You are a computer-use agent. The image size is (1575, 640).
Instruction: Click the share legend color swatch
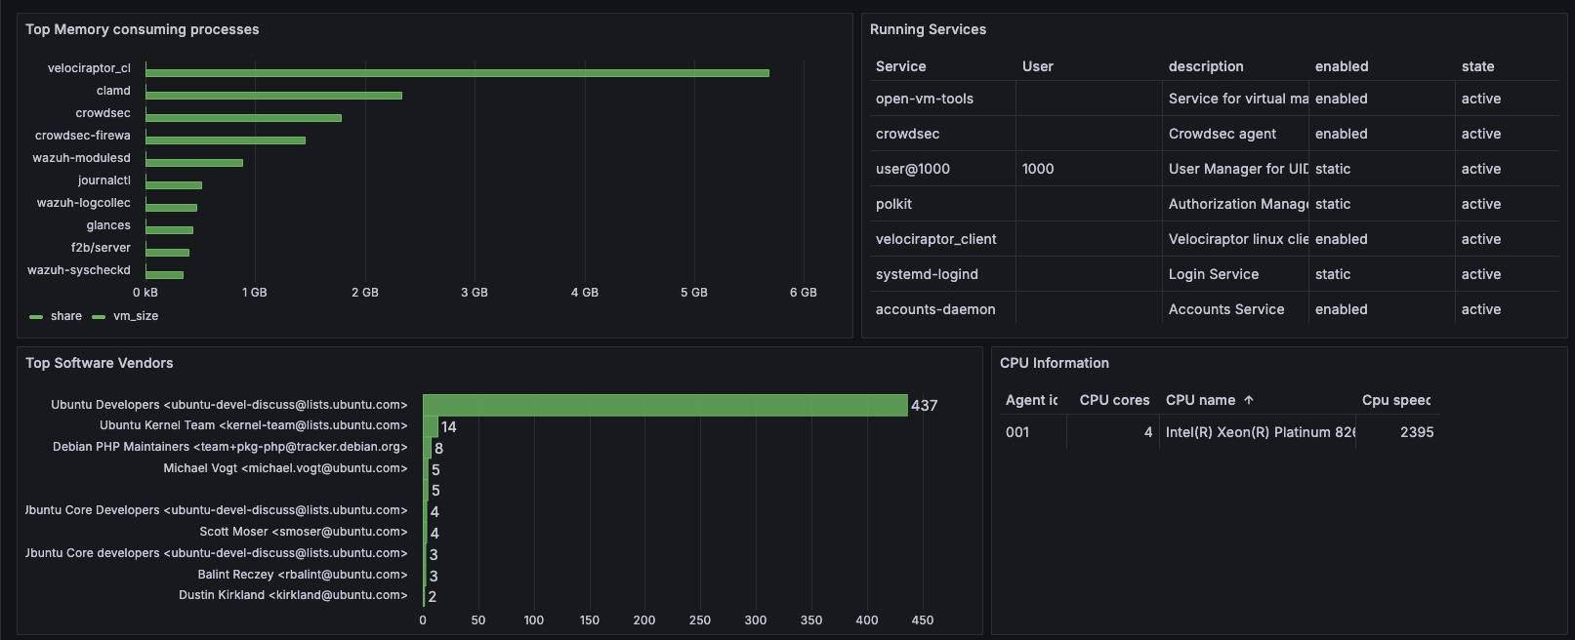(36, 317)
